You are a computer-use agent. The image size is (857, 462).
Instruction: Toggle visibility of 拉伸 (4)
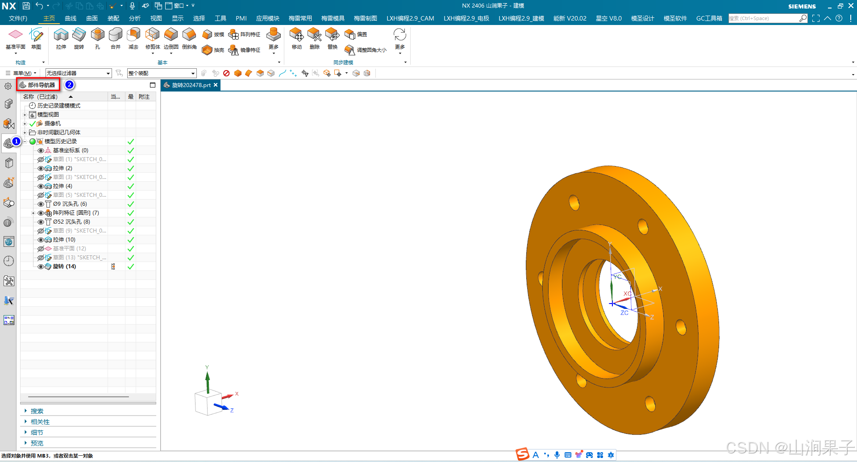[41, 186]
